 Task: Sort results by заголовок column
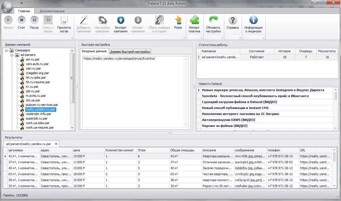(x=24, y=150)
